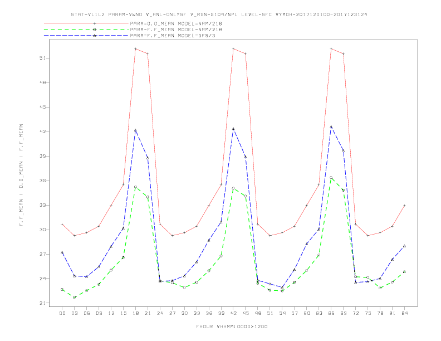Click the x-axis title FHOUR VHHMM:0000>1200
This screenshot has width=441, height=341.
pos(232,327)
